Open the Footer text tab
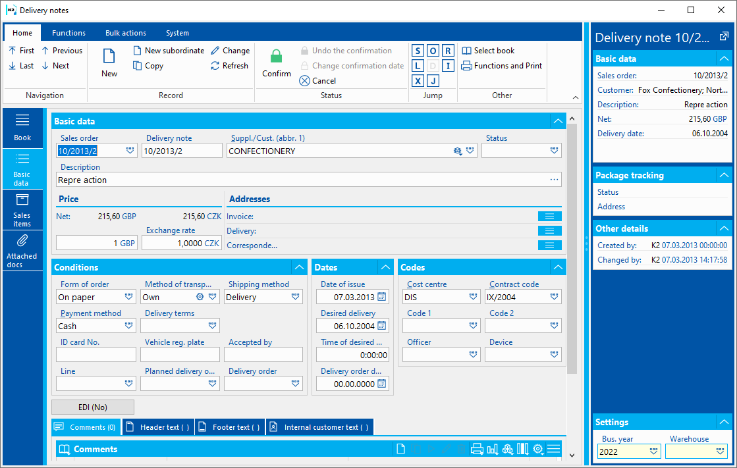This screenshot has width=737, height=468. coord(231,427)
